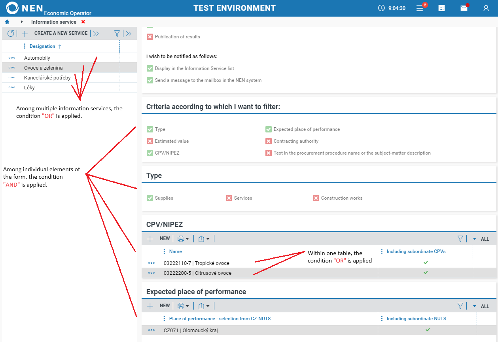Screen dimensions: 498x342
Task: Toggle the Contracting authority criterion checkbox
Action: [x=269, y=141]
